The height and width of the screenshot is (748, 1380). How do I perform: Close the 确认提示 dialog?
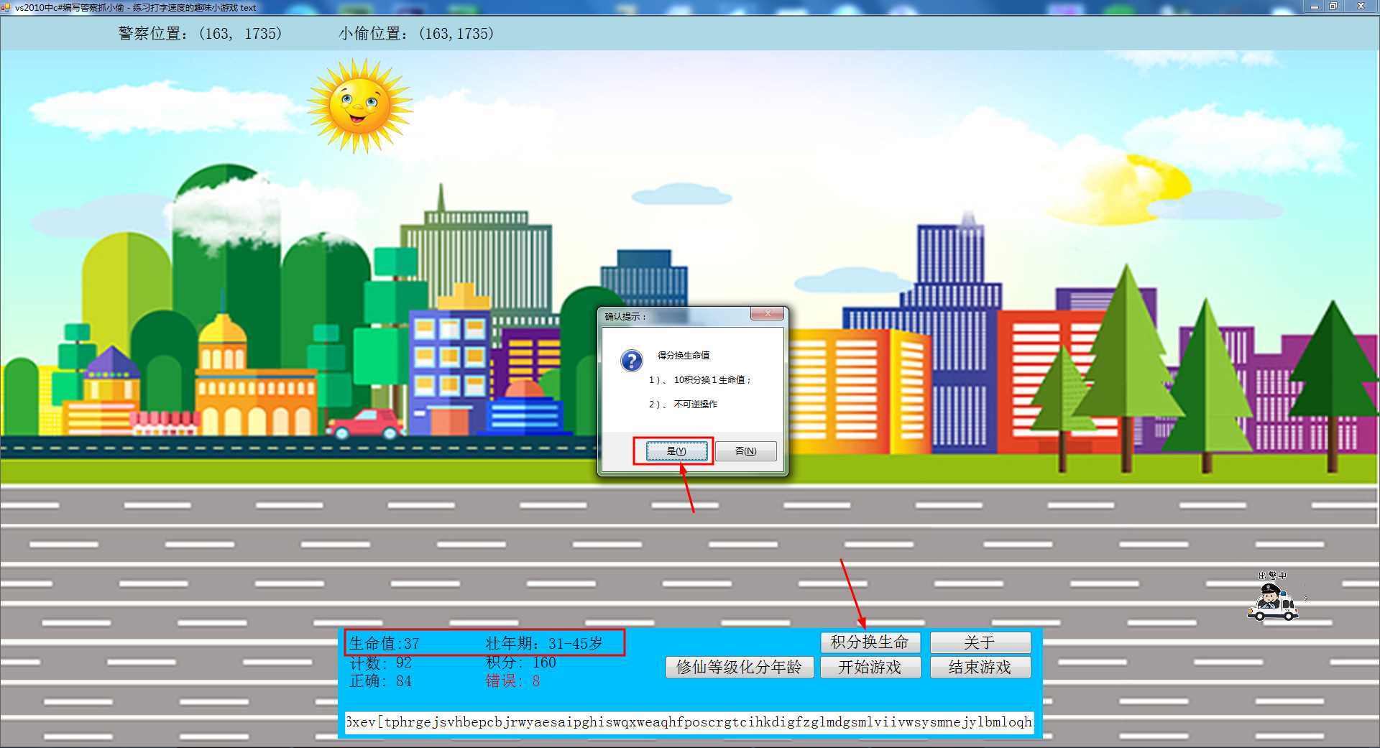[x=768, y=314]
